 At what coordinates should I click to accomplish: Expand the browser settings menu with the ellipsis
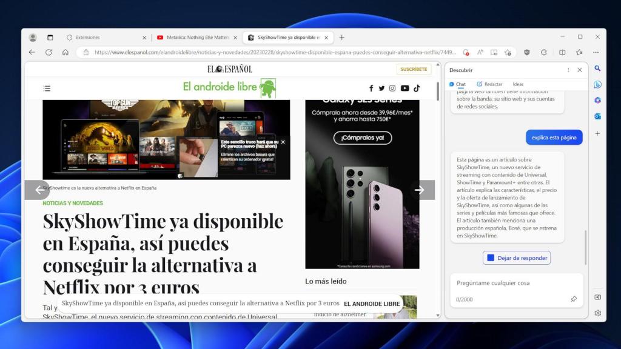click(x=596, y=53)
